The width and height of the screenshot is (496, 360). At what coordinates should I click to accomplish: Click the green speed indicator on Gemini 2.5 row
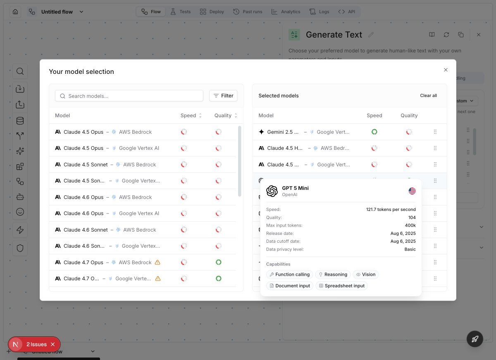point(374,132)
